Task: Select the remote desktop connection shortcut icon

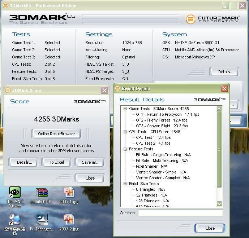Action: click(x=14, y=220)
